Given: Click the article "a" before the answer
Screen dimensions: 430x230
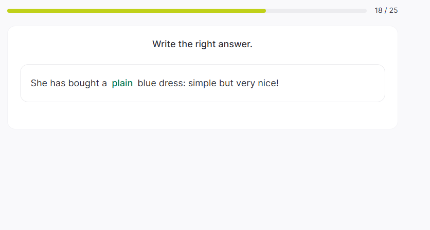Looking at the screenshot, I should [104, 83].
